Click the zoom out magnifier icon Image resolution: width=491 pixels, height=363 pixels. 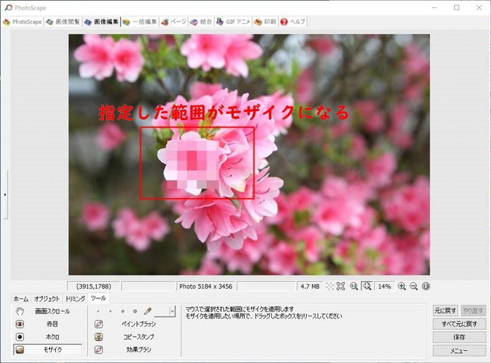[413, 286]
